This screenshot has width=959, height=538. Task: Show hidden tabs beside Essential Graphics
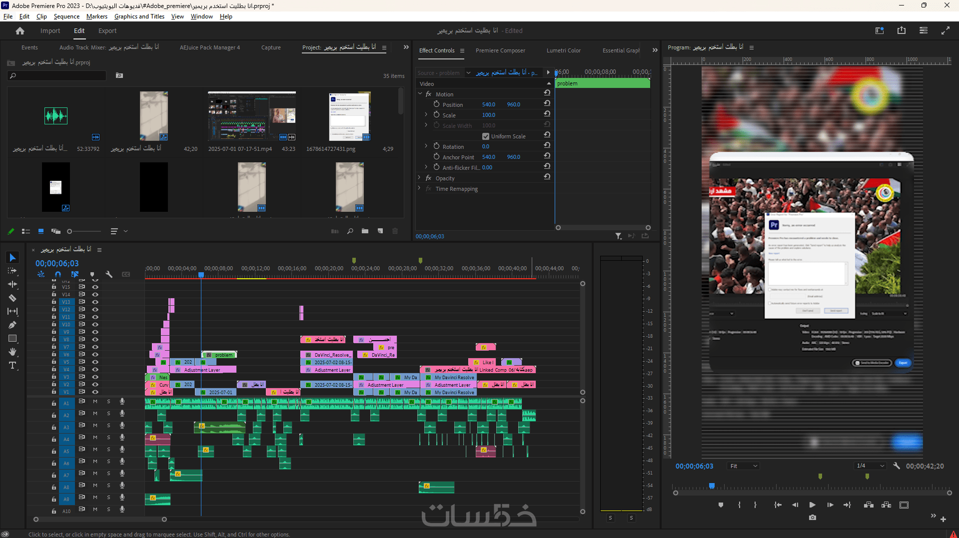(x=655, y=50)
